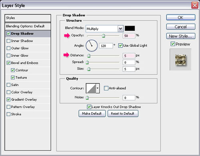Click the Reset to Default button
Image resolution: width=200 pixels, height=156 pixels.
coord(123,114)
